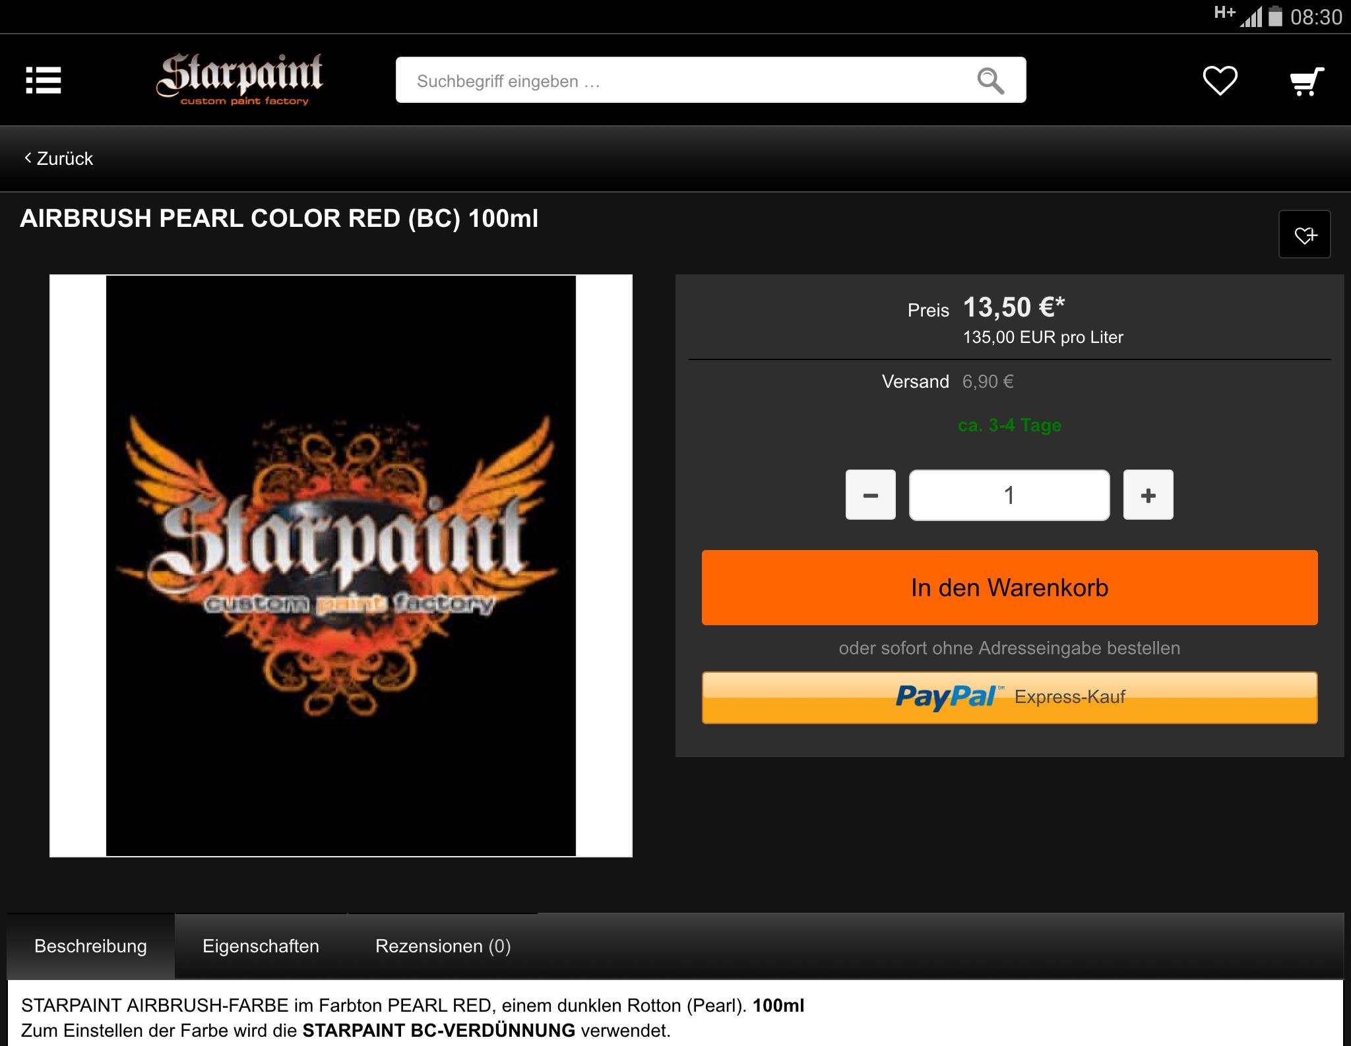The width and height of the screenshot is (1351, 1046).
Task: Increase quantity with plus button
Action: click(x=1148, y=495)
